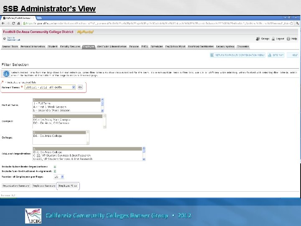Image resolution: width=301 pixels, height=226 pixels.
Task: Toggle Include Non-Instructional Assignment checkbox
Action: [x=55, y=171]
